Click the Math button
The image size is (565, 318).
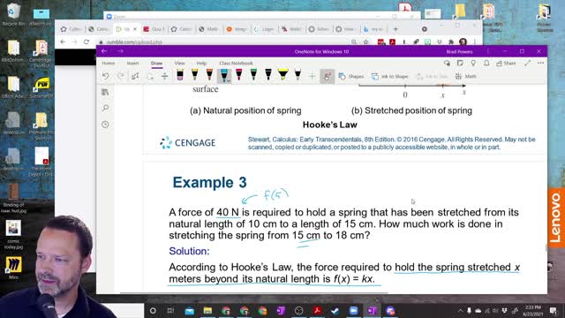[x=465, y=77]
